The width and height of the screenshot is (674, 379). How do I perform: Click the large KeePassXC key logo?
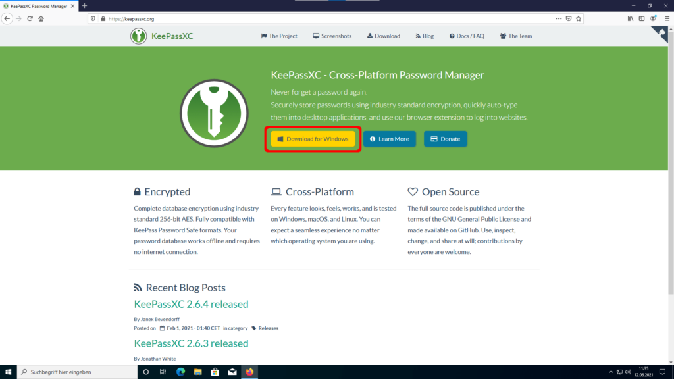pyautogui.click(x=214, y=113)
